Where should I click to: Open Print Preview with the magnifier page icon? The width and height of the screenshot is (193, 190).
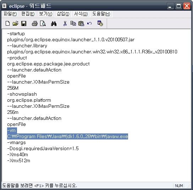[43, 23]
